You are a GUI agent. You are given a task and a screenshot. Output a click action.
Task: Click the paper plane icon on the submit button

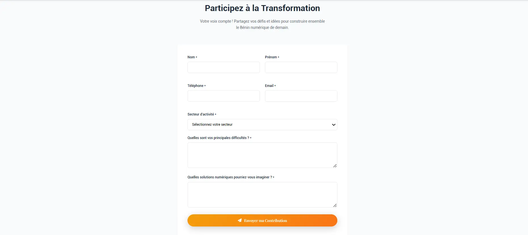[x=240, y=220]
